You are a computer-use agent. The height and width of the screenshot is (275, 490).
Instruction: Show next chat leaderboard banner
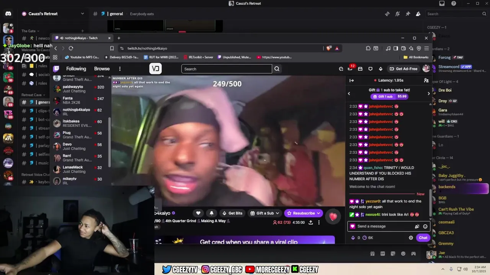pyautogui.click(x=429, y=94)
